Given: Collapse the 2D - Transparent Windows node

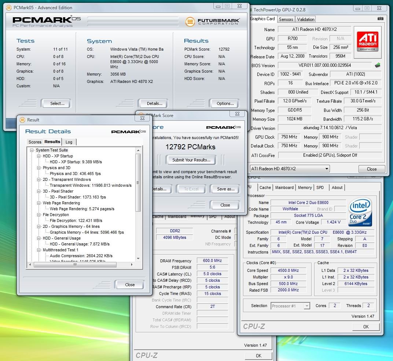Looking at the screenshot, I should 38,180.
